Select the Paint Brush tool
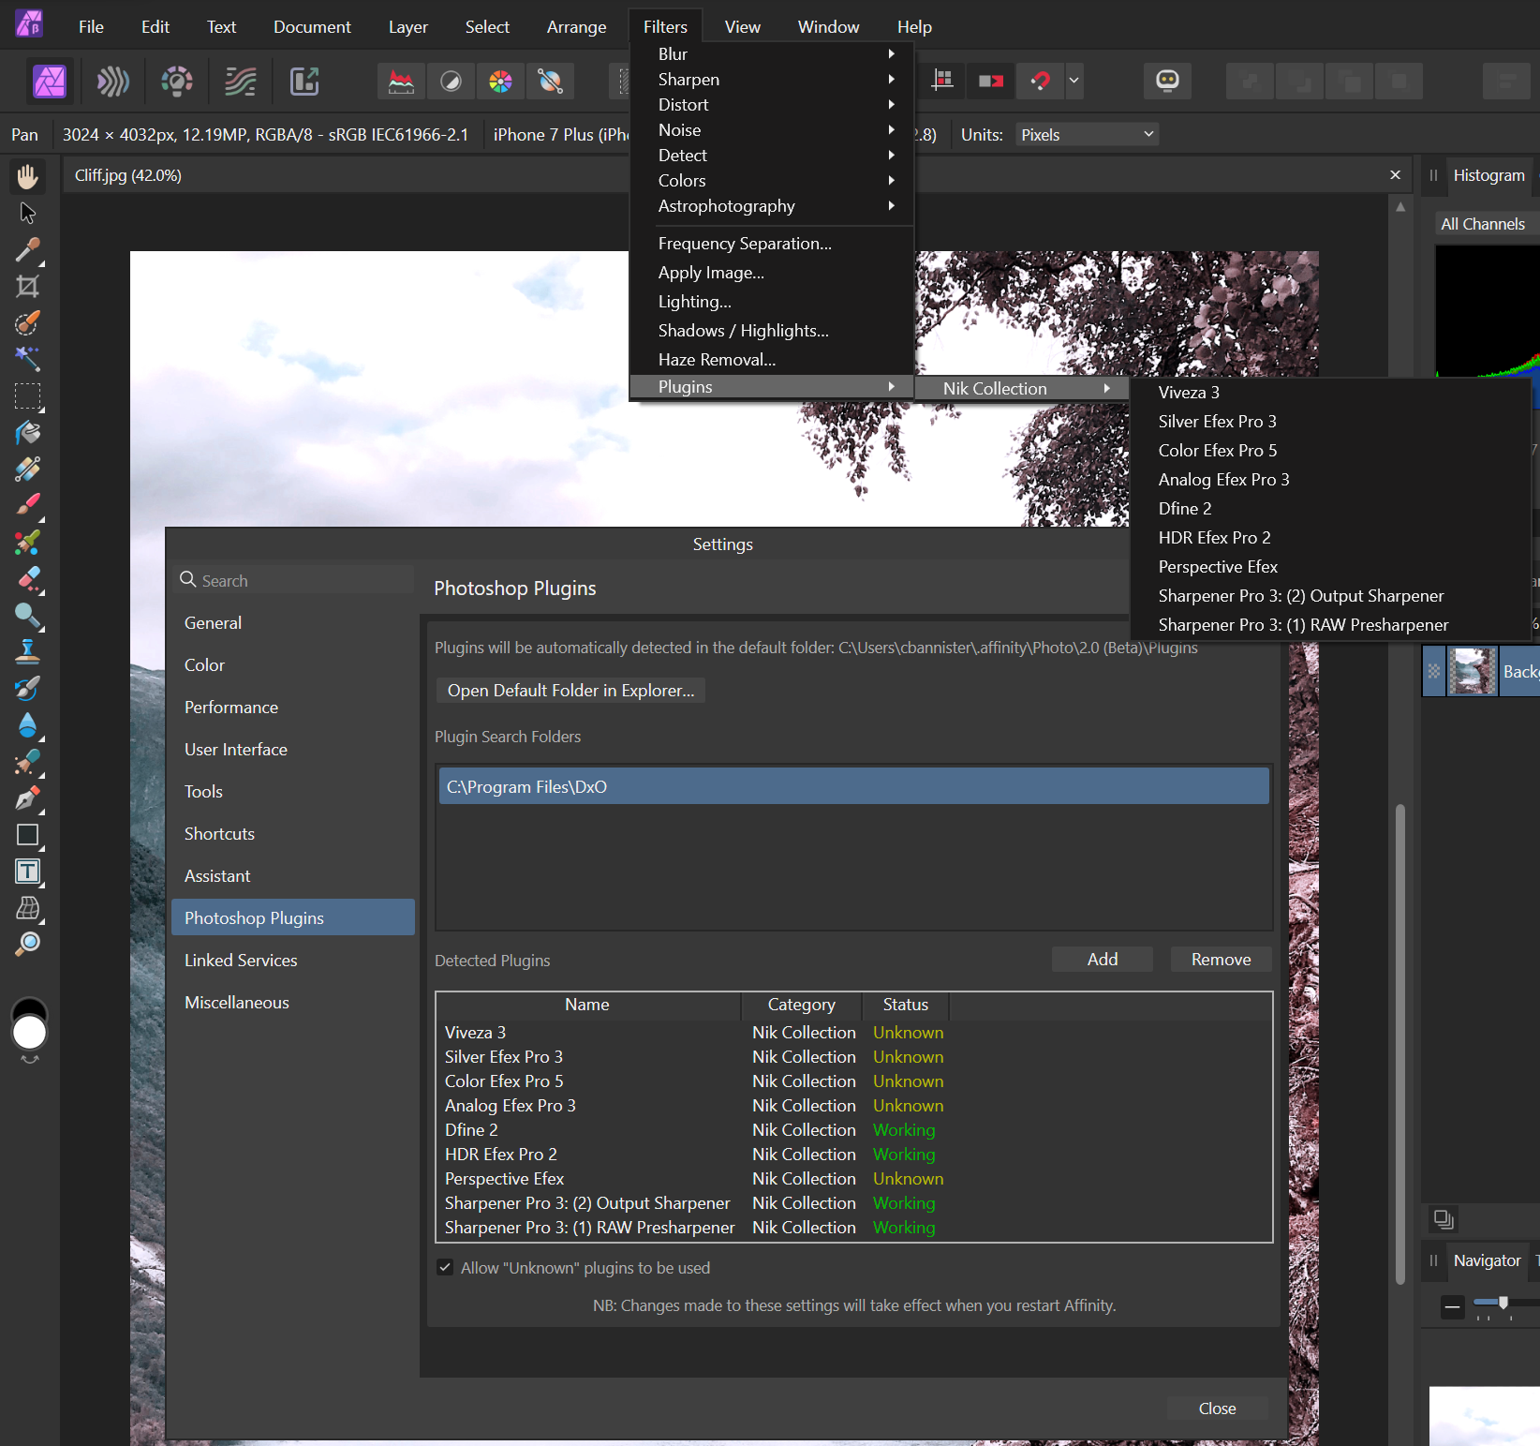 point(28,506)
